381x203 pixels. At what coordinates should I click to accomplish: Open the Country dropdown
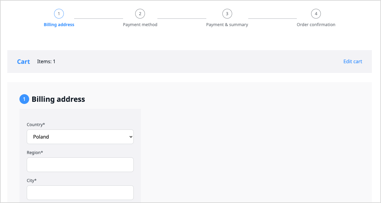point(80,137)
